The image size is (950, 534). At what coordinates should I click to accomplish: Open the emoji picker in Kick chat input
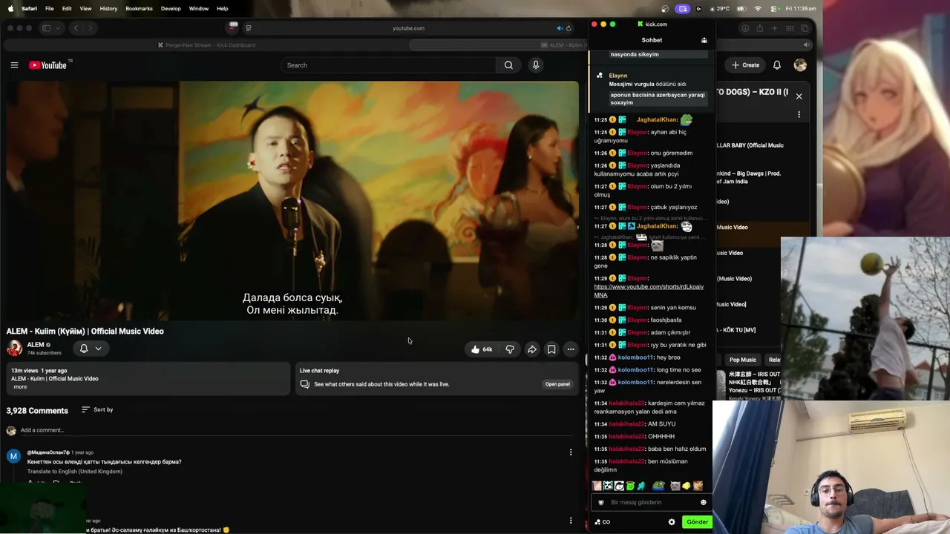[704, 502]
